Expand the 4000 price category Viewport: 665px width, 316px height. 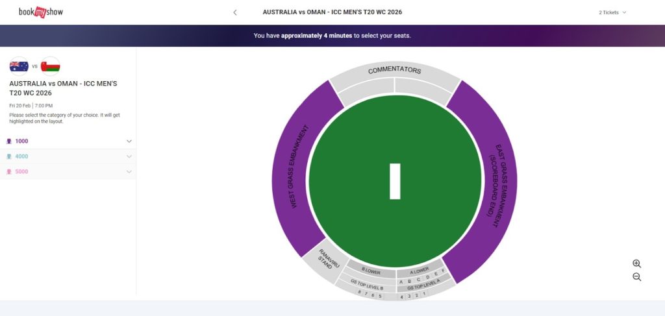click(129, 156)
